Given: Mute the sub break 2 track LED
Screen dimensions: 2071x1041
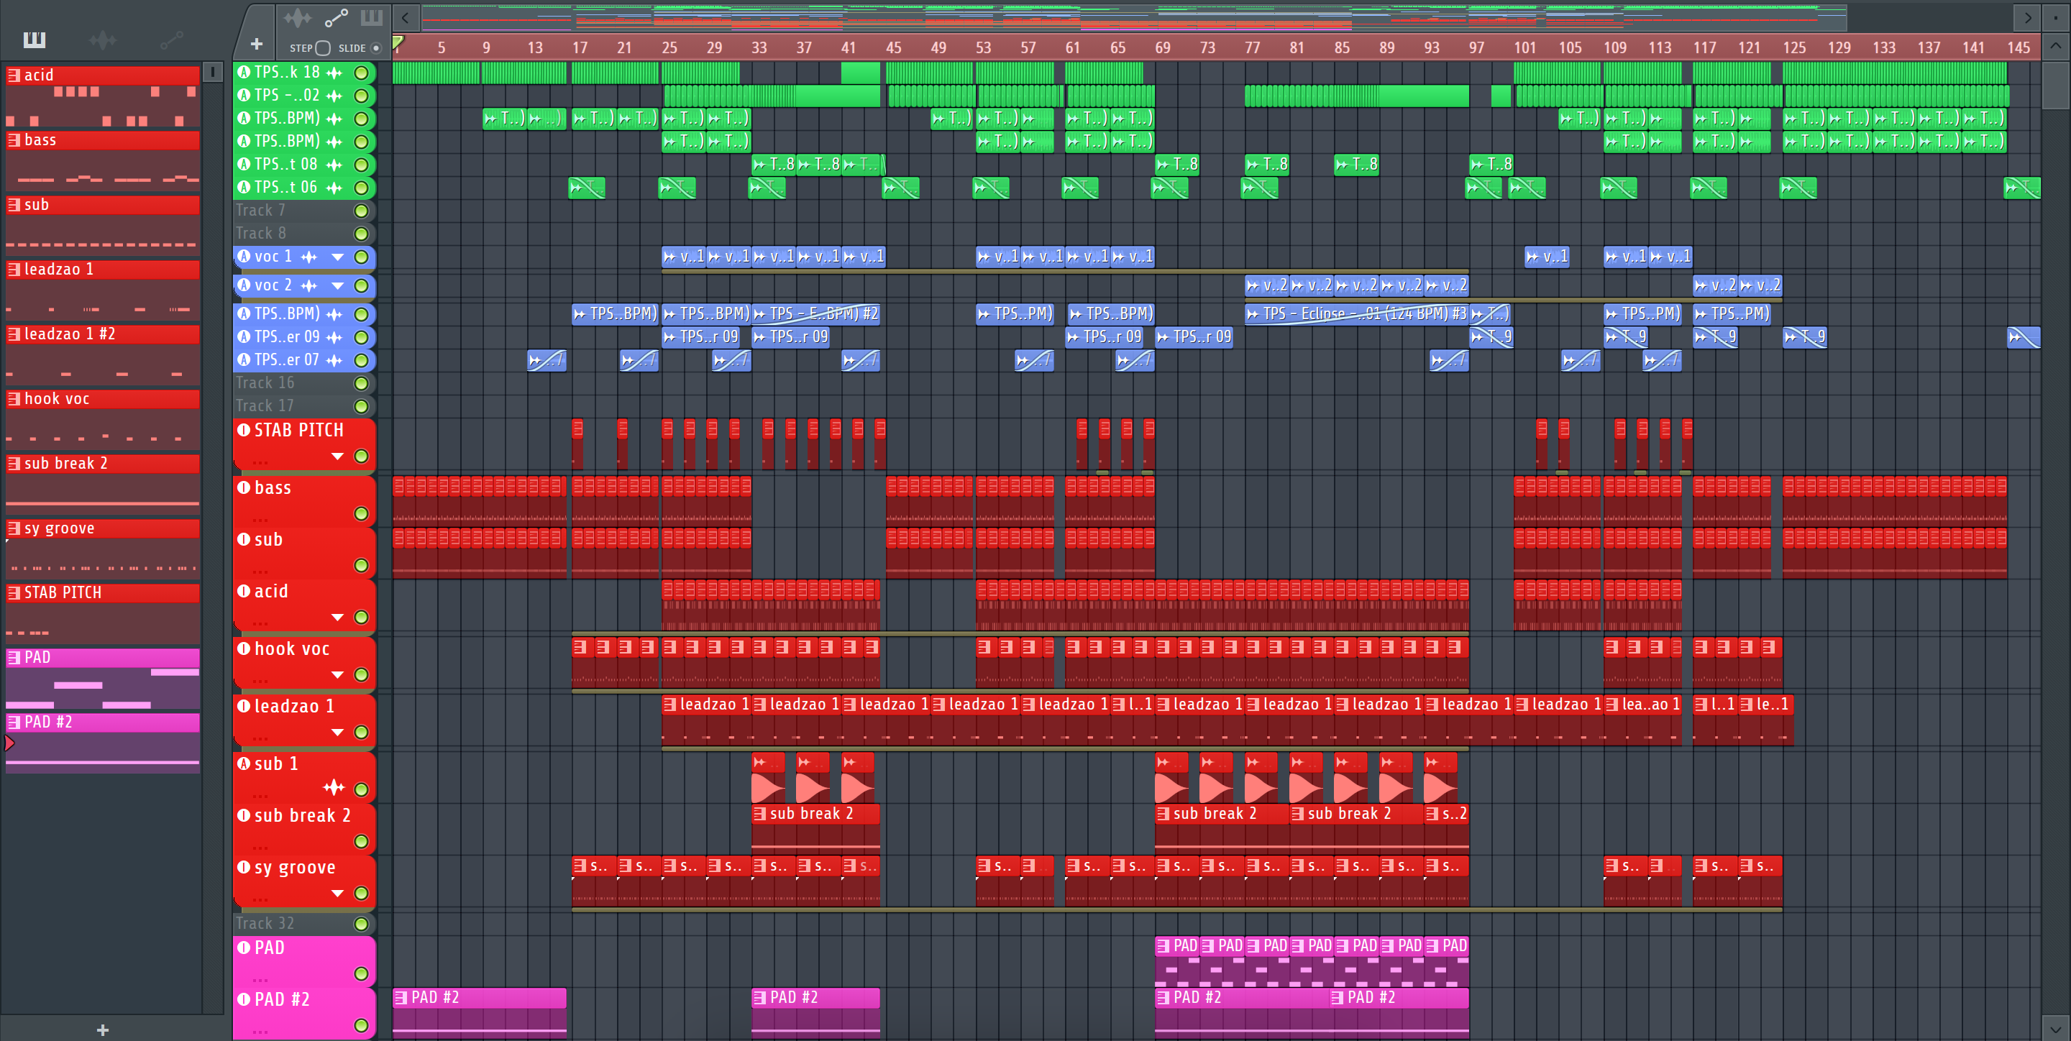Looking at the screenshot, I should (362, 842).
